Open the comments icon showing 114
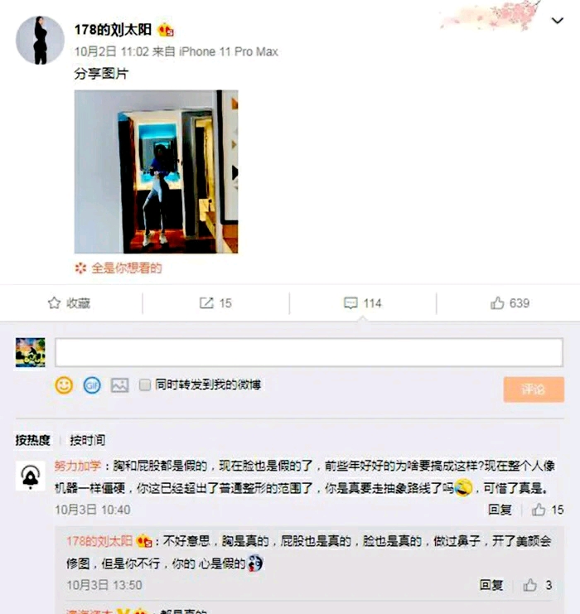The height and width of the screenshot is (614, 580). (350, 303)
